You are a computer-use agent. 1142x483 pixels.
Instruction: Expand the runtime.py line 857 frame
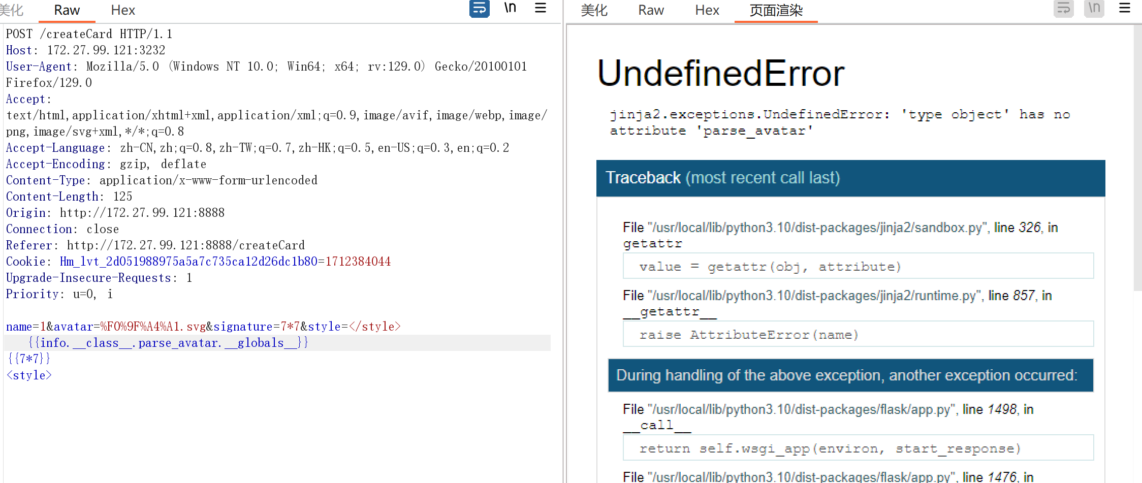click(x=837, y=303)
